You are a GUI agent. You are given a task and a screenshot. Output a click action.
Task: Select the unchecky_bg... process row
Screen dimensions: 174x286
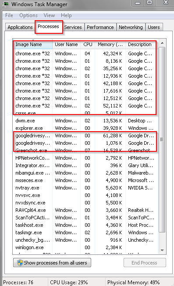[x=85, y=240]
